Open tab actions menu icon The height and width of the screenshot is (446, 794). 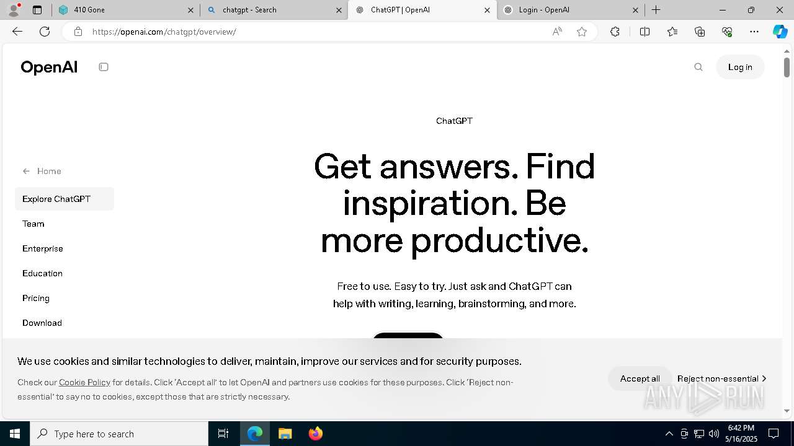[x=37, y=10]
